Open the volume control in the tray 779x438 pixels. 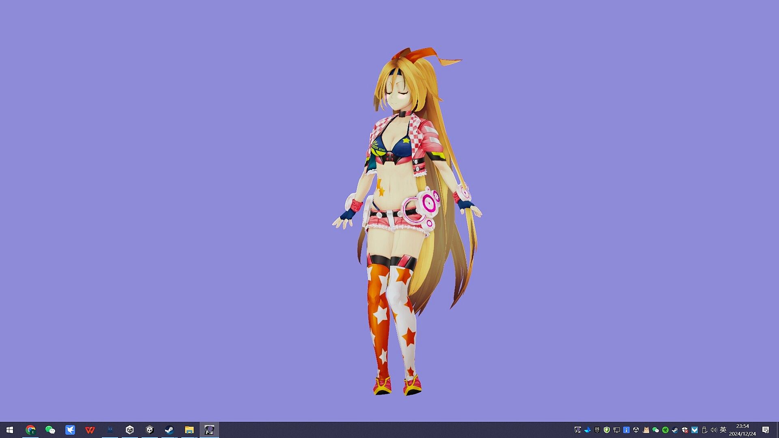(x=714, y=430)
